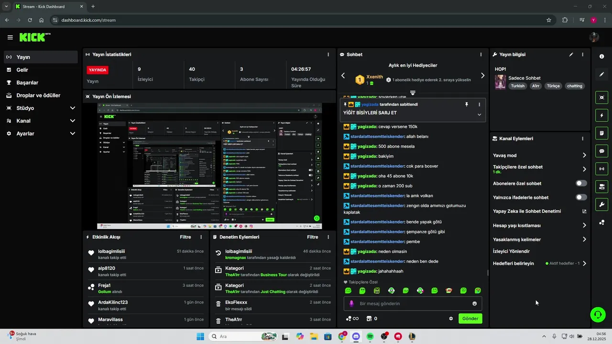Open Filtre in Denetim Eylemleri panel
This screenshot has width=612, height=344.
(313, 237)
